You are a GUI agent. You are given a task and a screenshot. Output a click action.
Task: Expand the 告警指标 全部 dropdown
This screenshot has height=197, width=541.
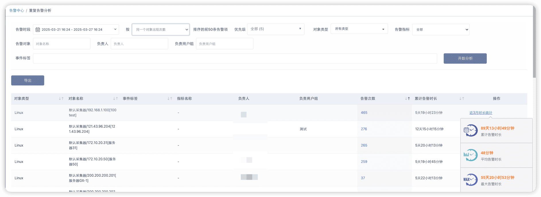coord(441,30)
